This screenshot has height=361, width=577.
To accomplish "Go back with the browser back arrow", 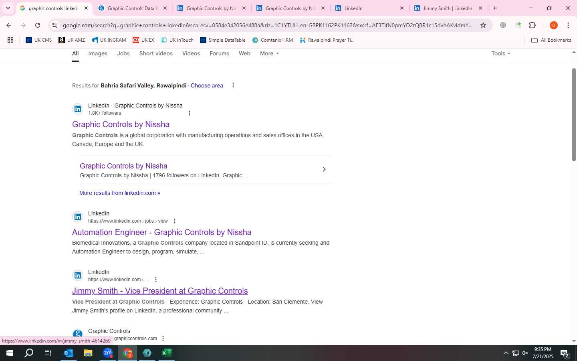I will 9,25.
